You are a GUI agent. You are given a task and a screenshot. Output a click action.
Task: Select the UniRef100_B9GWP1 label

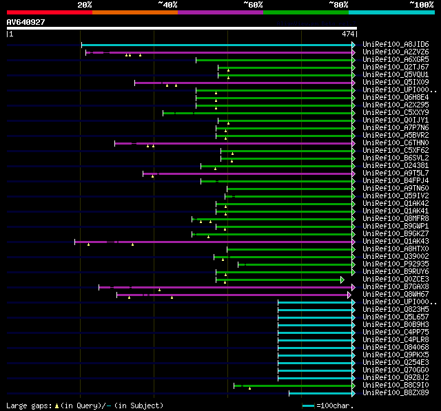[396, 226]
